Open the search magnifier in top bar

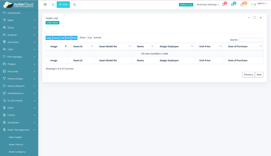(75, 5)
